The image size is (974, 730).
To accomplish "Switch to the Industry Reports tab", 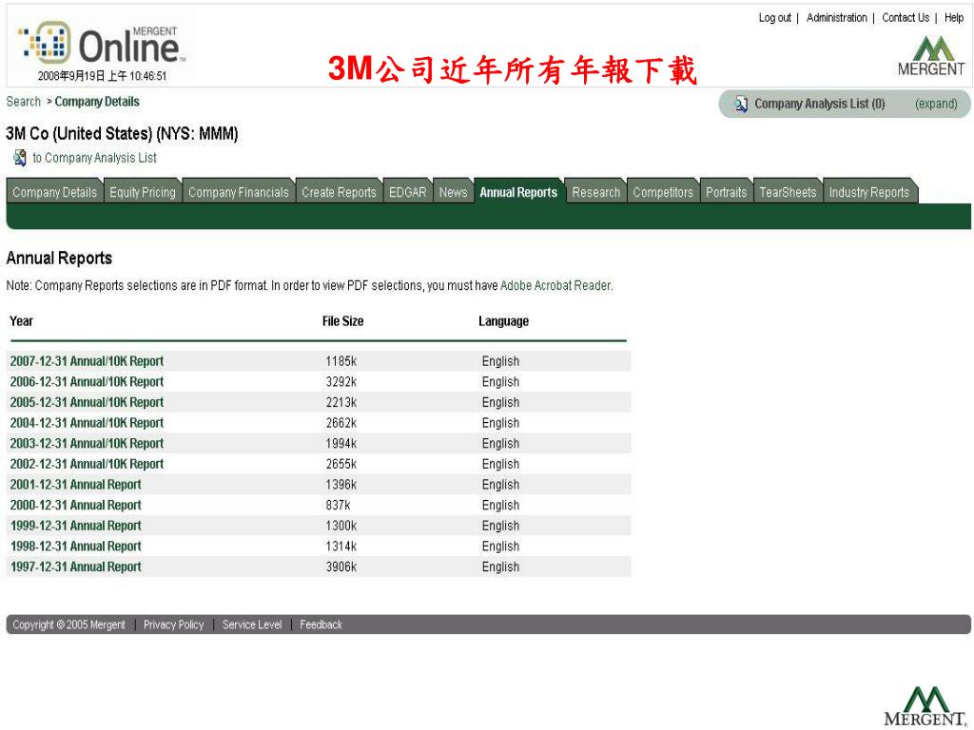I will [x=869, y=192].
